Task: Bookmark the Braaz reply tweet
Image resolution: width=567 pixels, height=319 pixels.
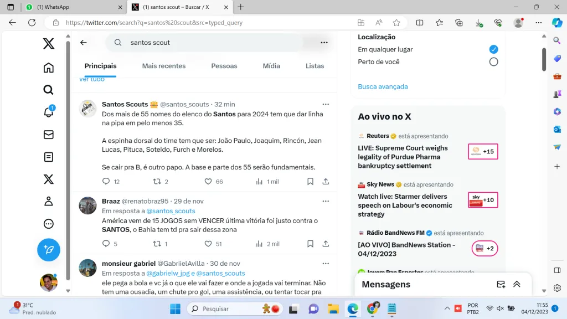Action: (x=311, y=244)
